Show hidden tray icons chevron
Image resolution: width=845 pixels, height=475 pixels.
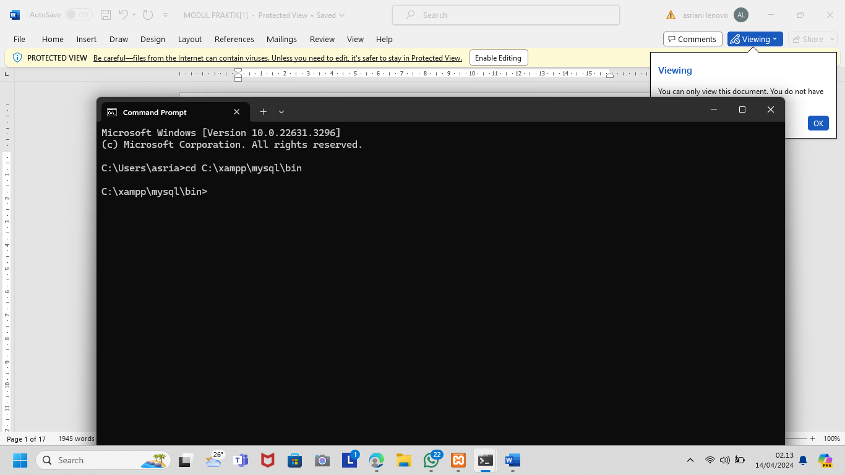[690, 460]
